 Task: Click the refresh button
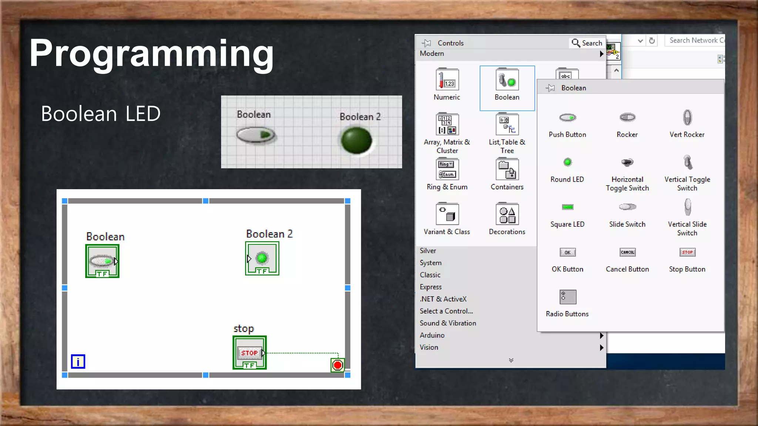[x=652, y=41]
